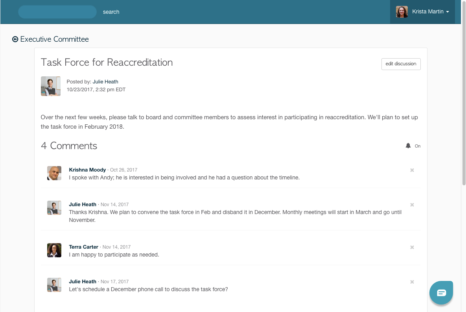This screenshot has height=312, width=466.
Task: Click Terra Carter's avatar photo
Action: pyautogui.click(x=54, y=250)
